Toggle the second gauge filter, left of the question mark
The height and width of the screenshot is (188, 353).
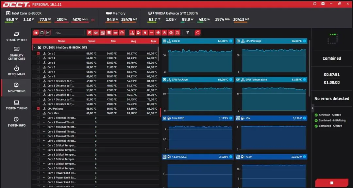[x=171, y=33]
